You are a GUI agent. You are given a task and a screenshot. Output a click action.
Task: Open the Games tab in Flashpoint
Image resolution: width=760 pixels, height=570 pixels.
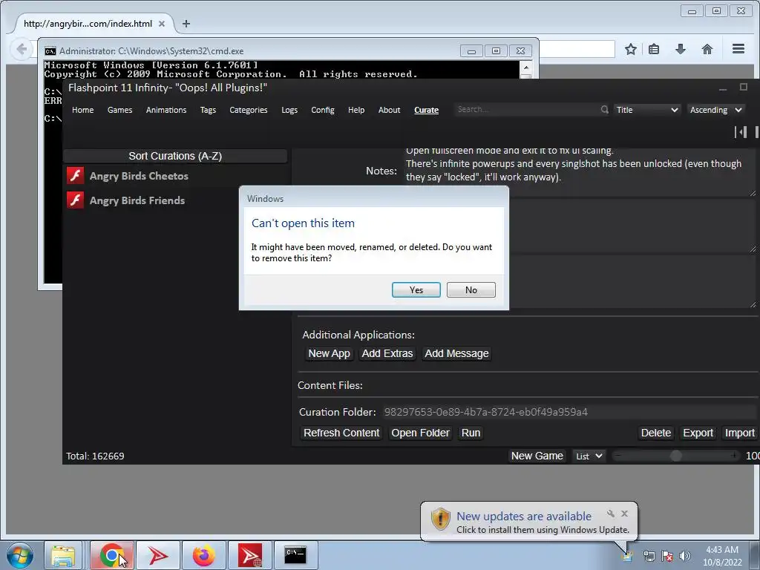coord(119,110)
